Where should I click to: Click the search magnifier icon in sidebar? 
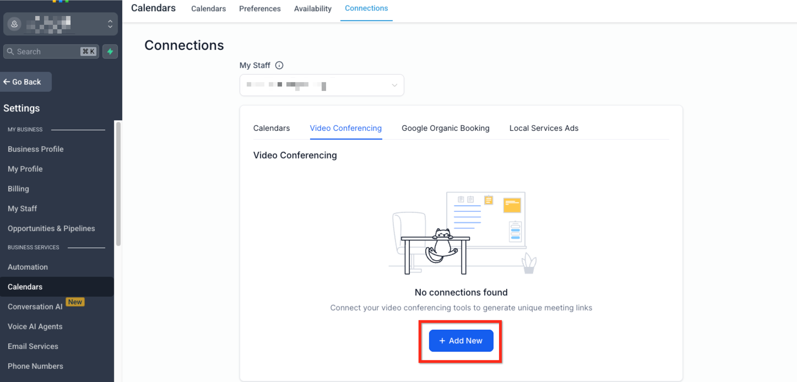click(10, 51)
